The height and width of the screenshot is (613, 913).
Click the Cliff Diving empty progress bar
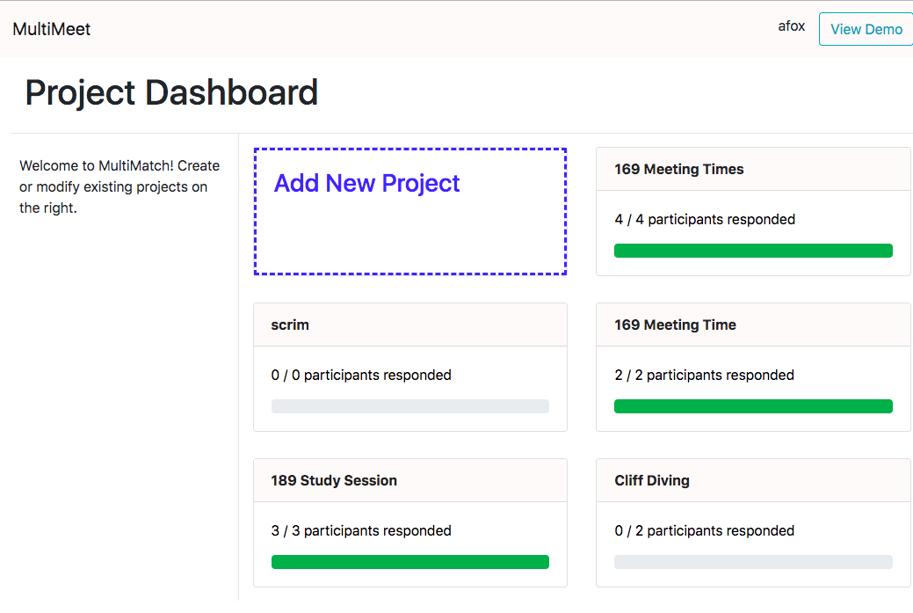(753, 562)
